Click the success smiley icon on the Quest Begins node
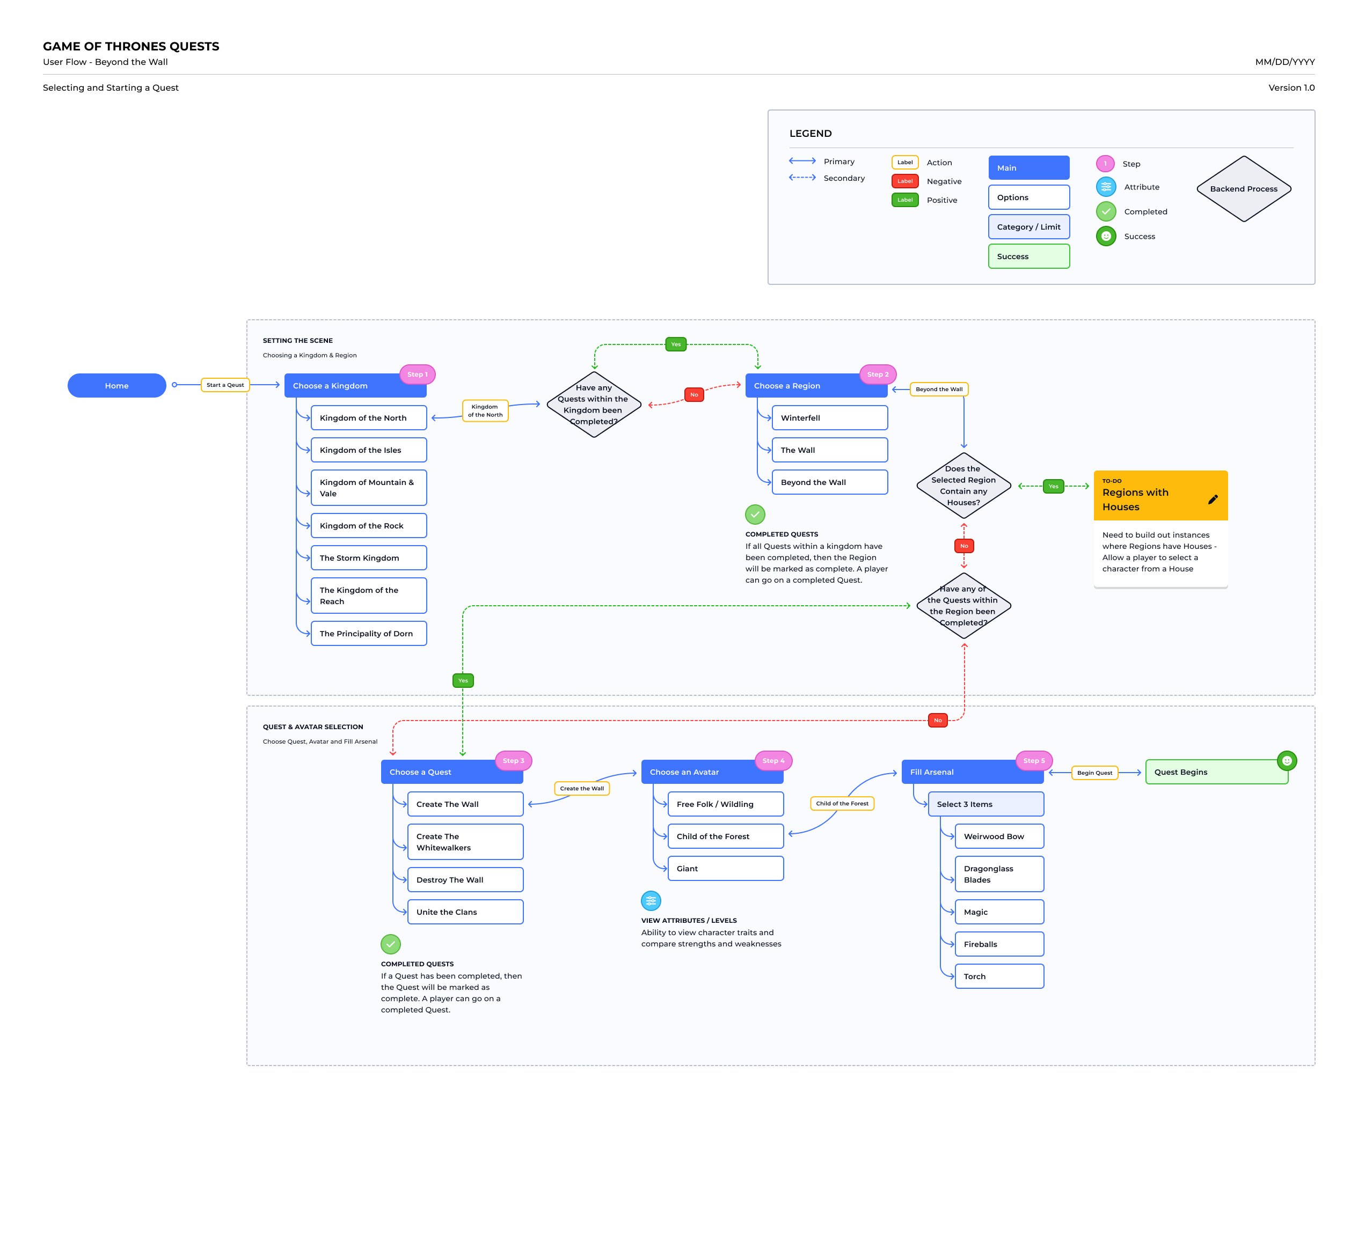 [1287, 760]
